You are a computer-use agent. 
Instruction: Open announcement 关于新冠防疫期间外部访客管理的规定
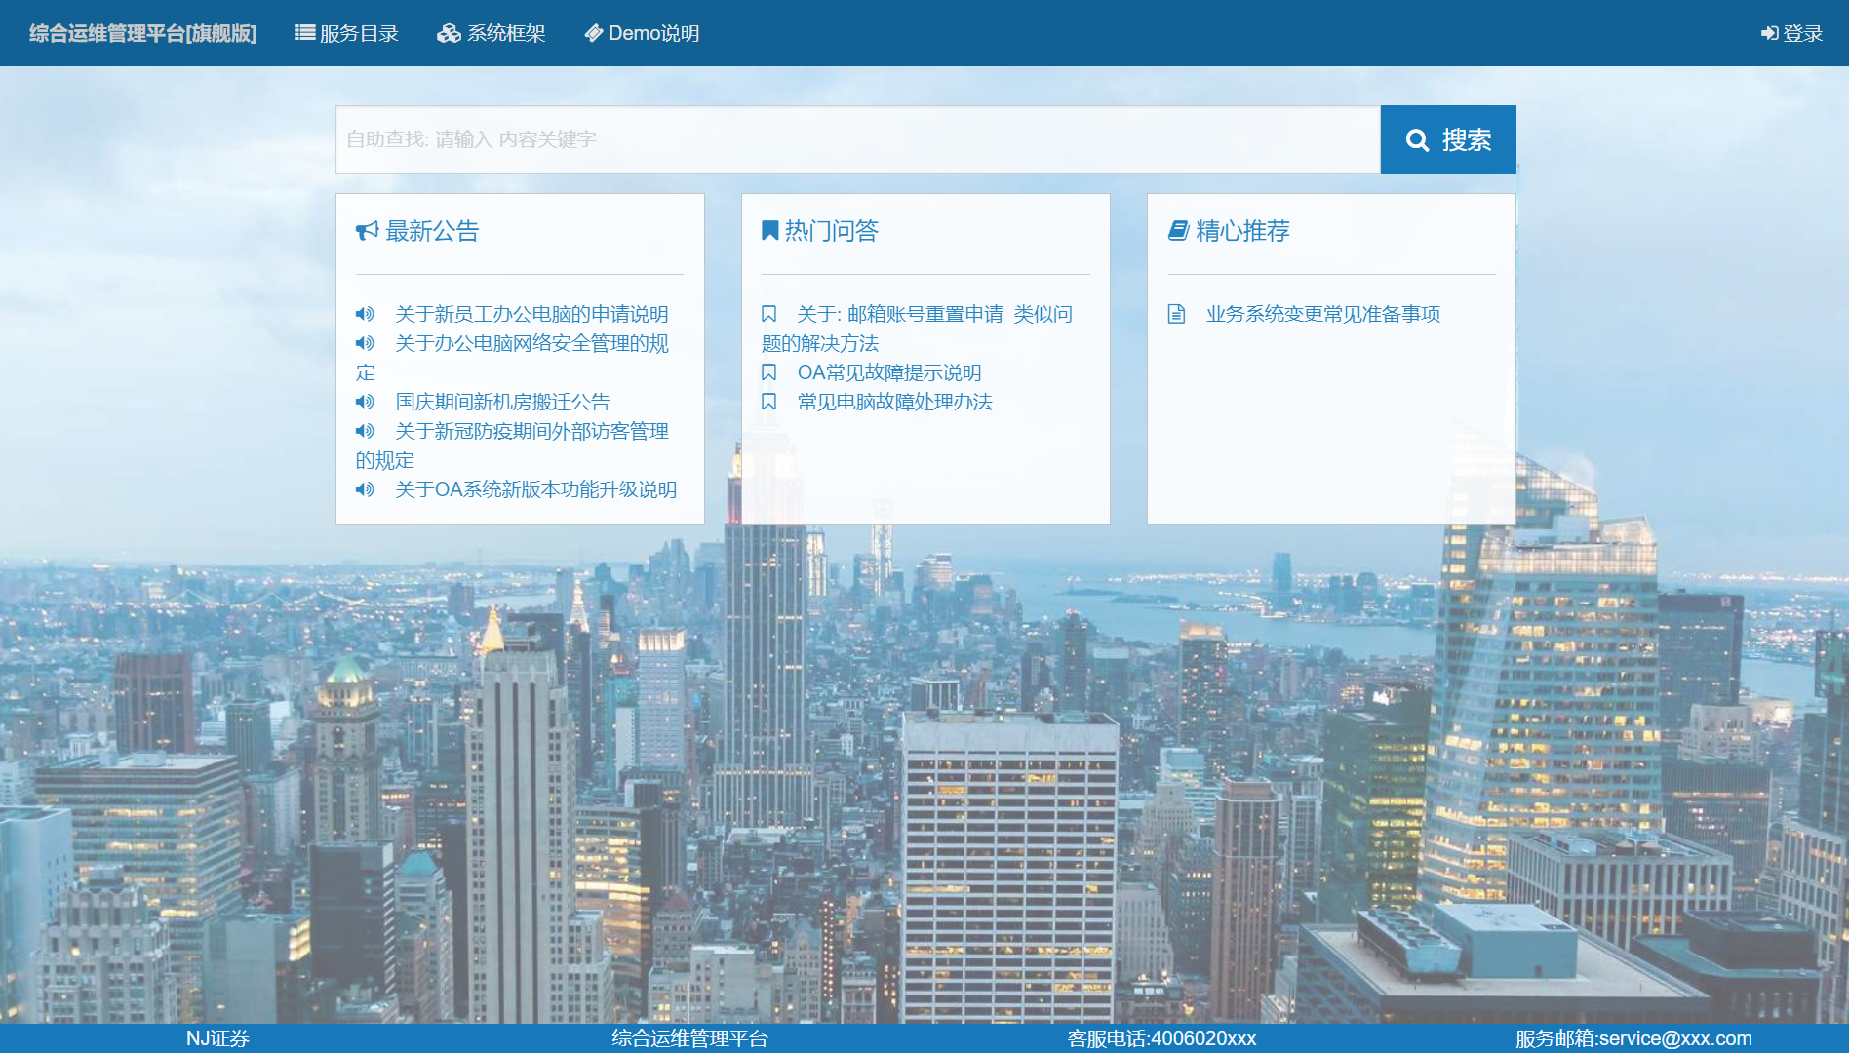[531, 431]
